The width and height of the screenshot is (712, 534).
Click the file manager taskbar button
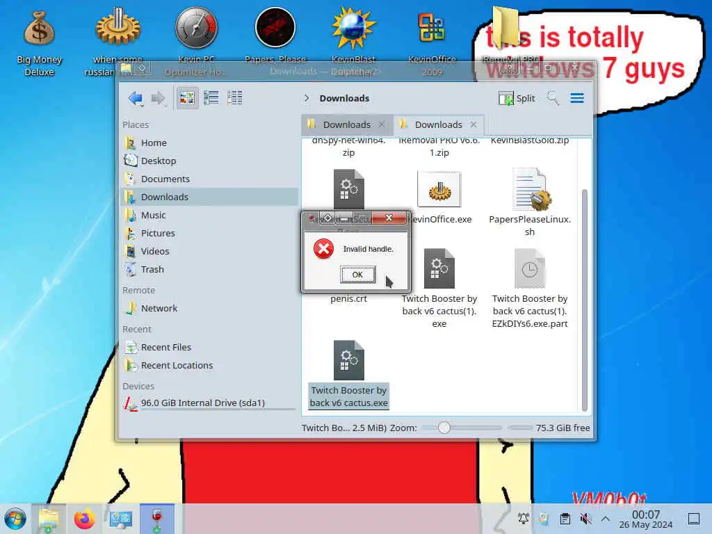click(x=49, y=519)
